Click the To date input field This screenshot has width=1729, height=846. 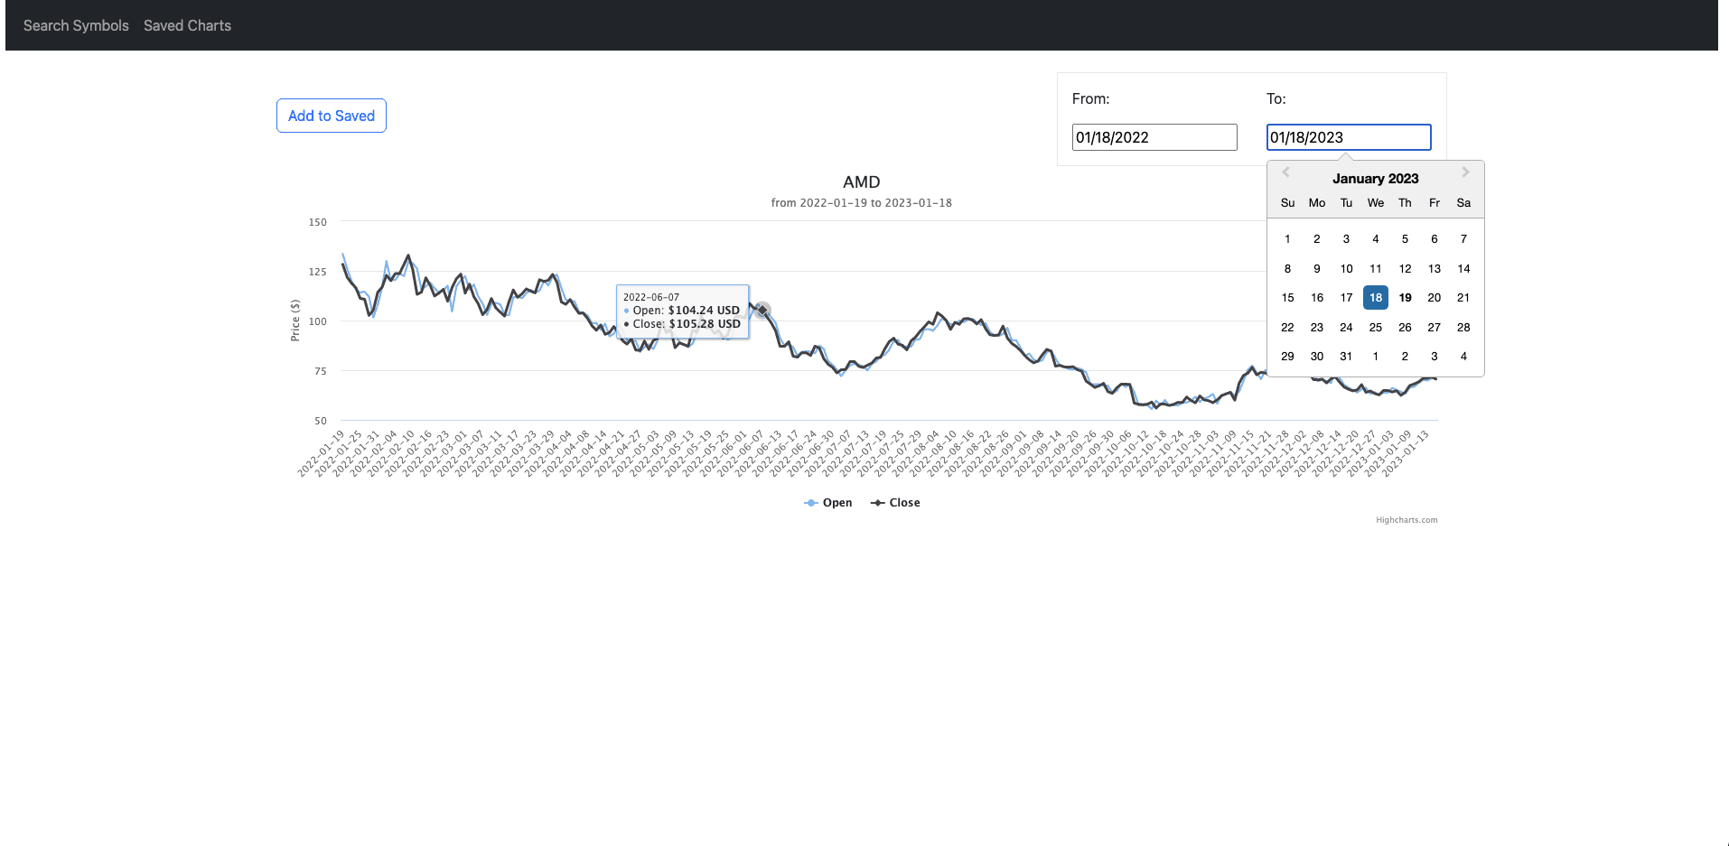1348,137
